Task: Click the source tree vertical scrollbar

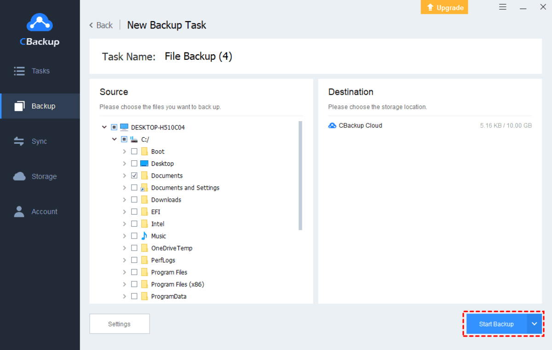Action: (300, 175)
